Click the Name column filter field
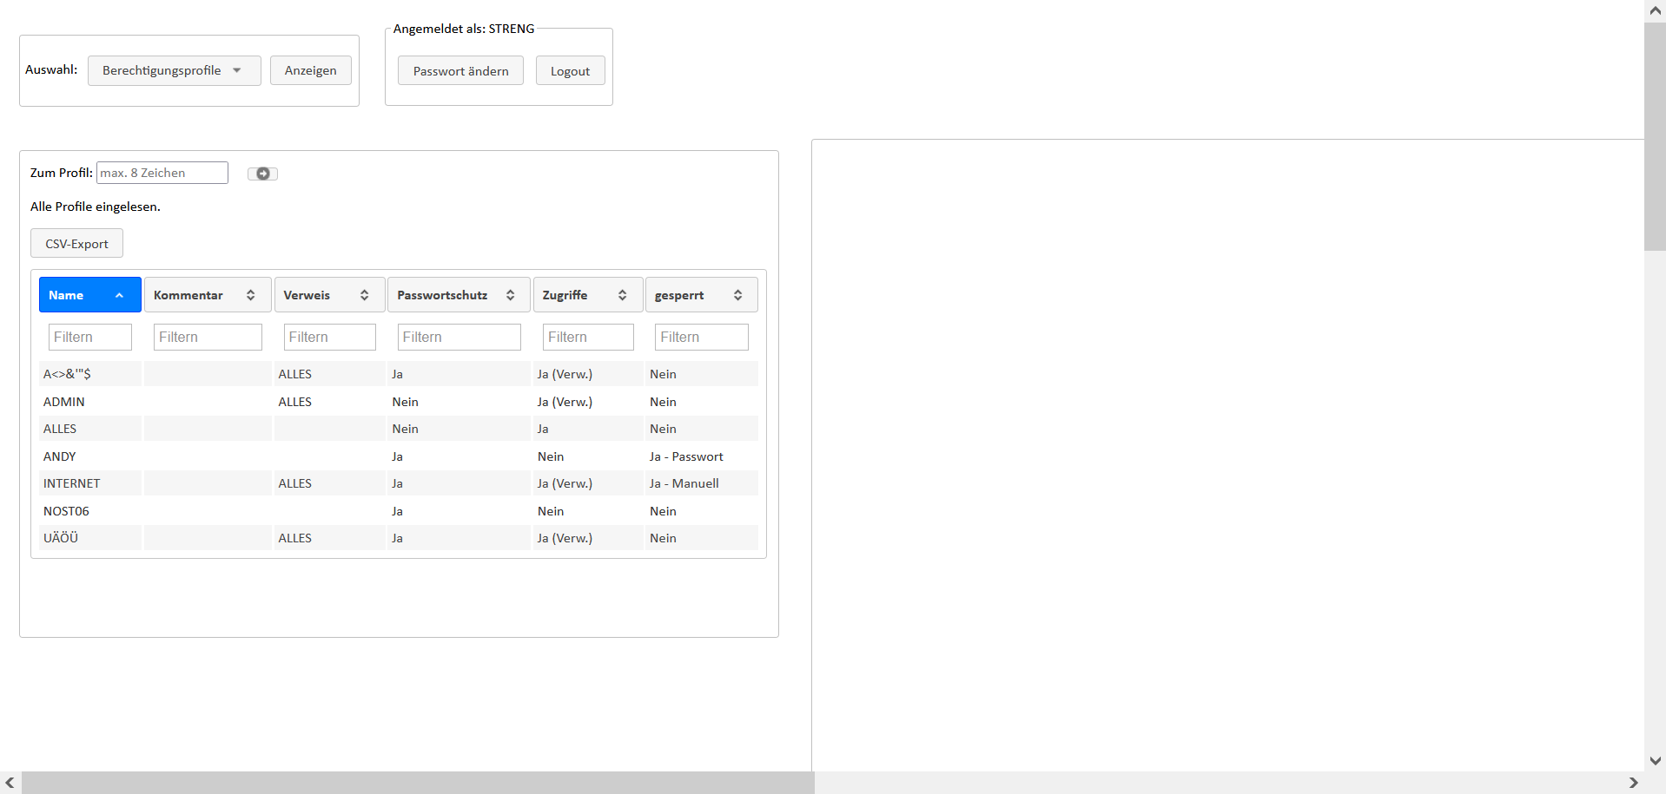Screen dimensions: 1666x794 (89, 337)
